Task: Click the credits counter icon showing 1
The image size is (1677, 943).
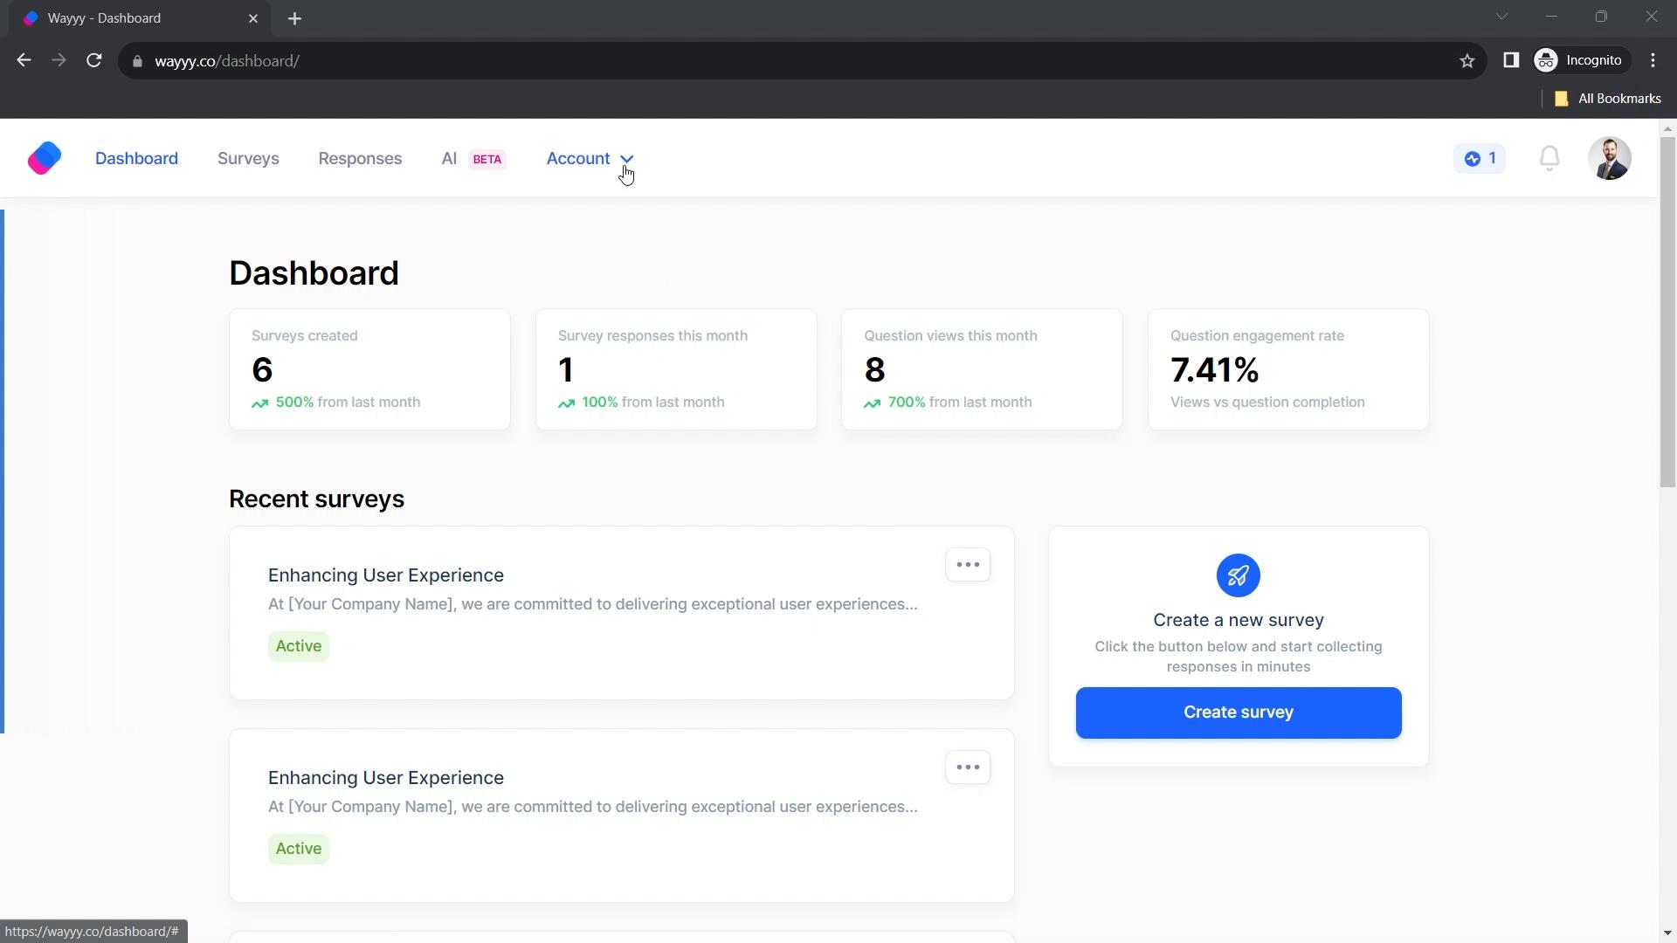Action: coord(1481,158)
